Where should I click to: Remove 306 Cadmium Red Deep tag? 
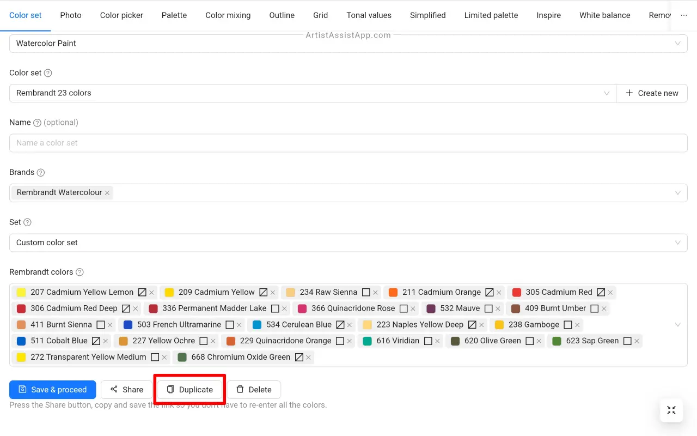pos(136,309)
